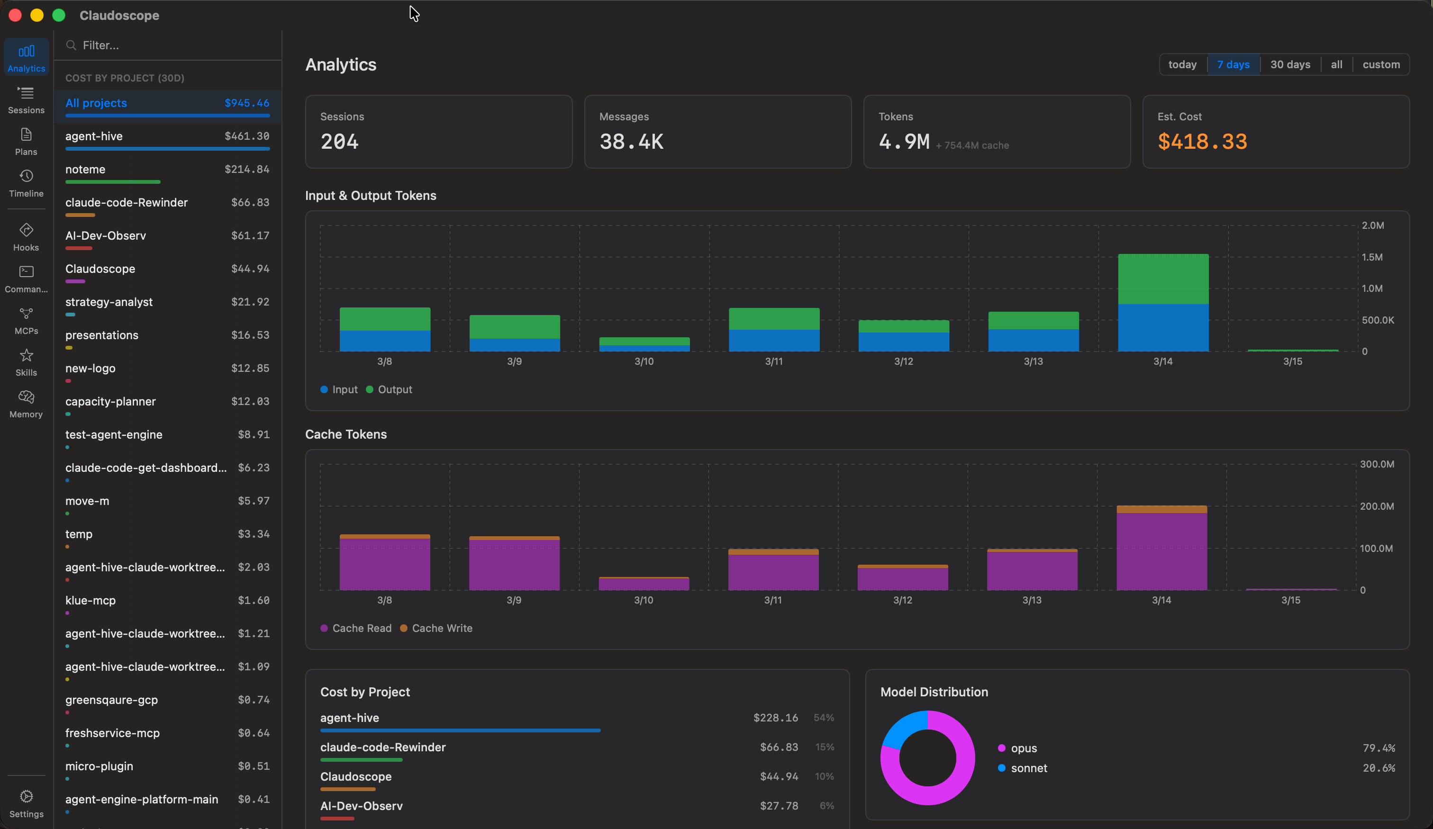
Task: Select the temp project
Action: [x=168, y=537]
